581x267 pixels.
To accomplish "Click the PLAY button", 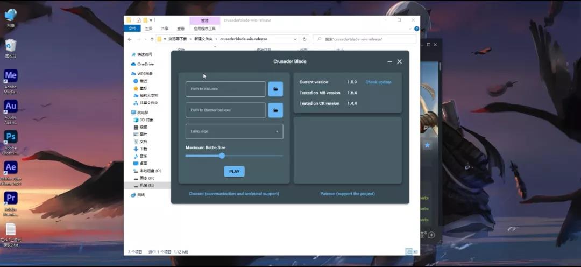I will pyautogui.click(x=234, y=171).
